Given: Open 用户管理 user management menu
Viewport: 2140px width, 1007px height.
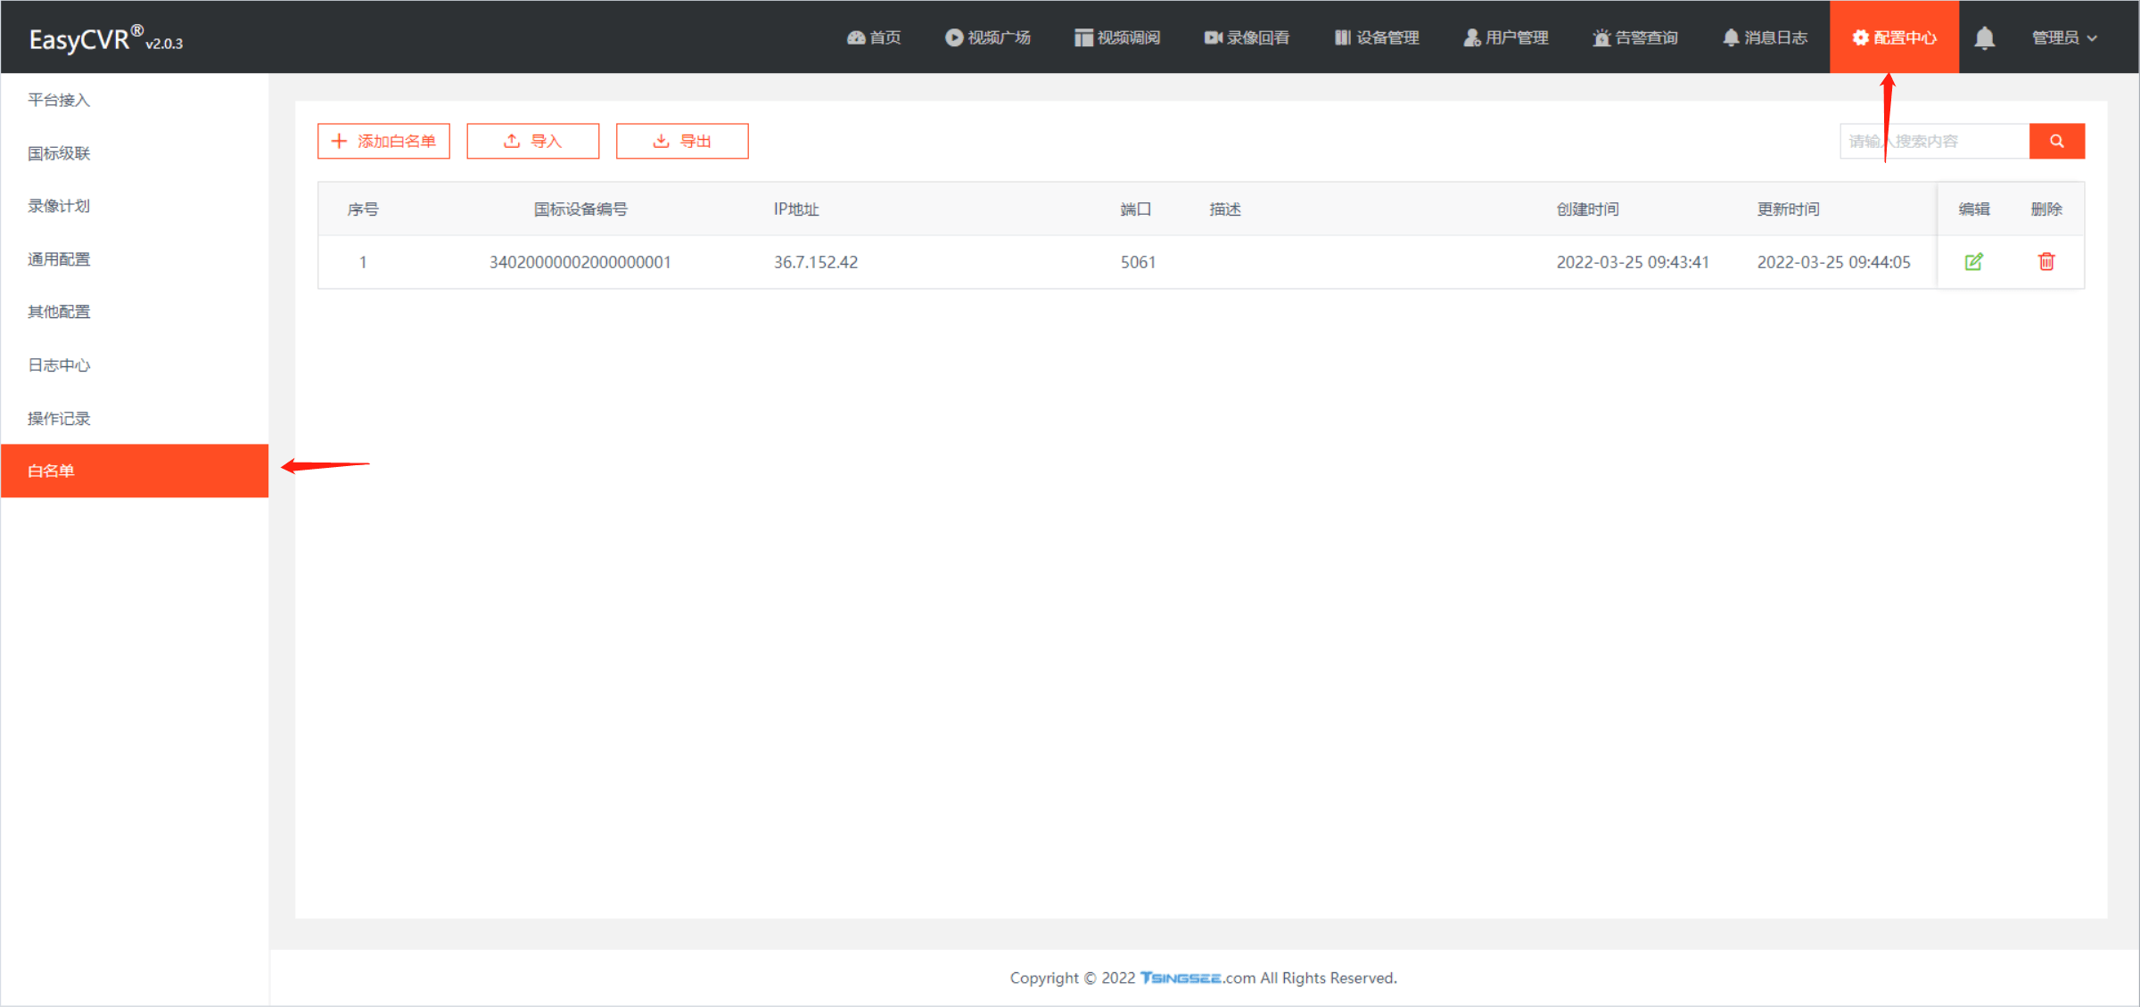Looking at the screenshot, I should coord(1506,37).
